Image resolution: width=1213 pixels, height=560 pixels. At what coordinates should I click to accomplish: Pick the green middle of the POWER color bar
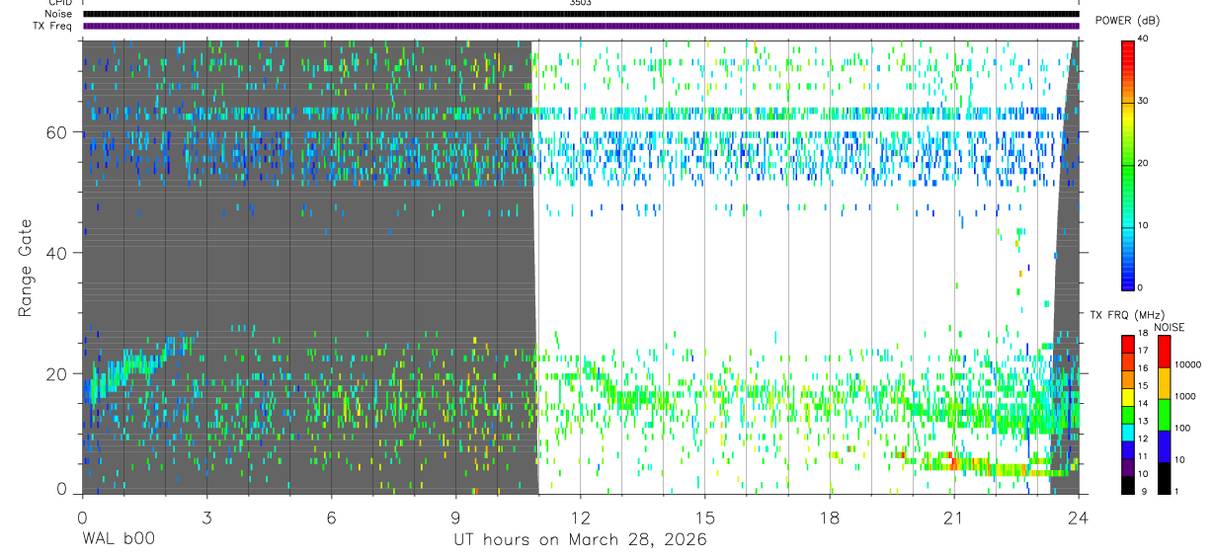[1128, 164]
